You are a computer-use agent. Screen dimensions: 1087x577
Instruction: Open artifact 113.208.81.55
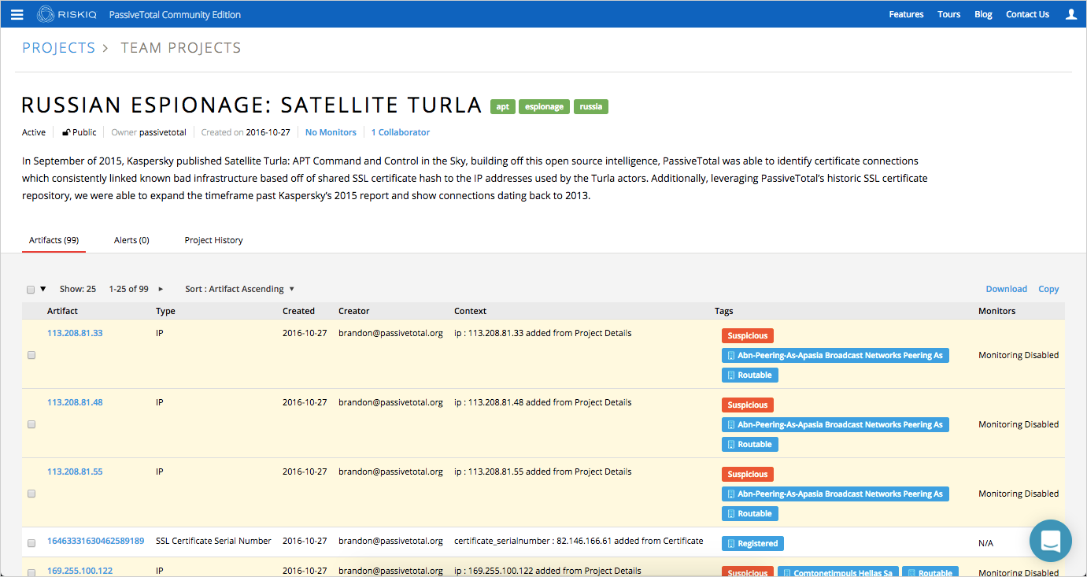click(x=75, y=472)
